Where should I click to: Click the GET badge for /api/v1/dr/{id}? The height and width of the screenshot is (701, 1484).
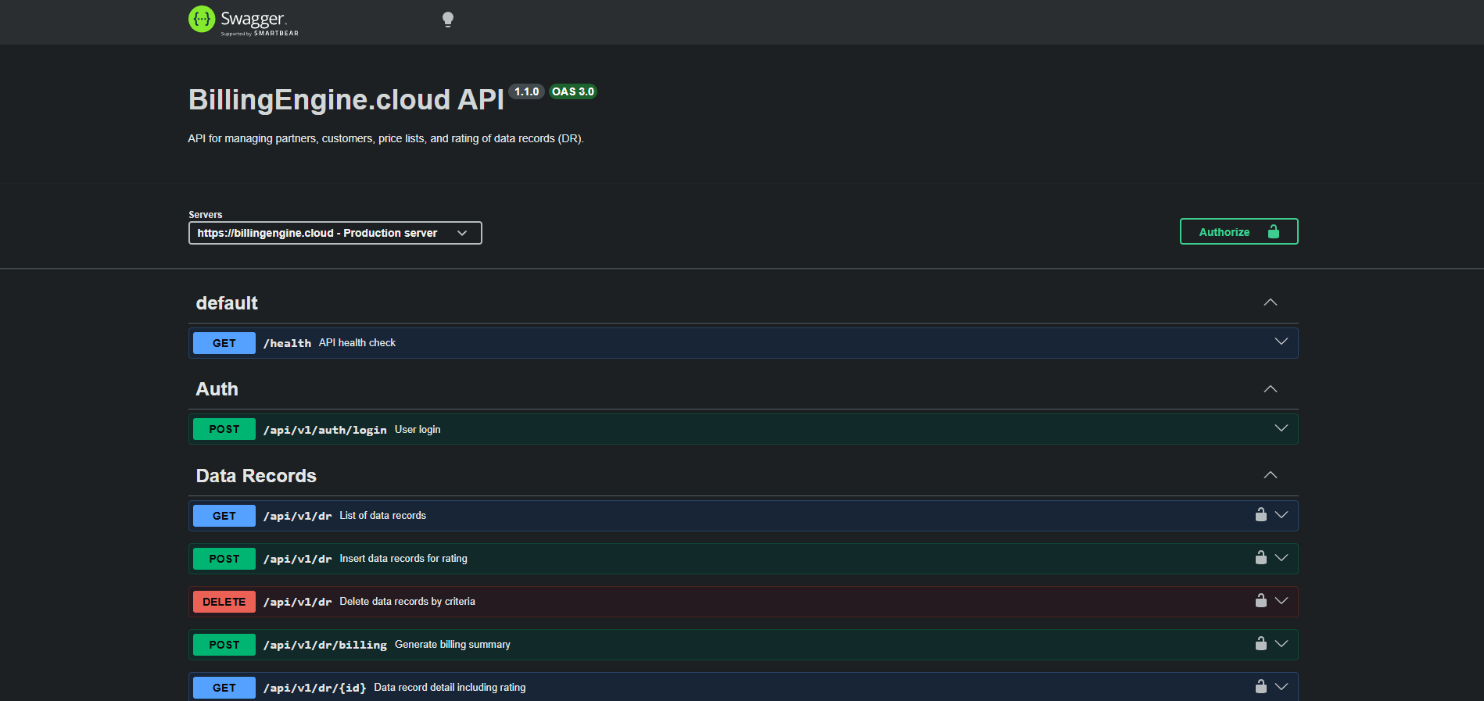224,688
